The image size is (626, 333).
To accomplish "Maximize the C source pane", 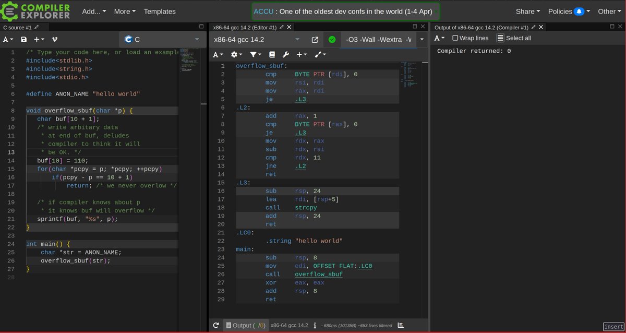I will 201,26.
